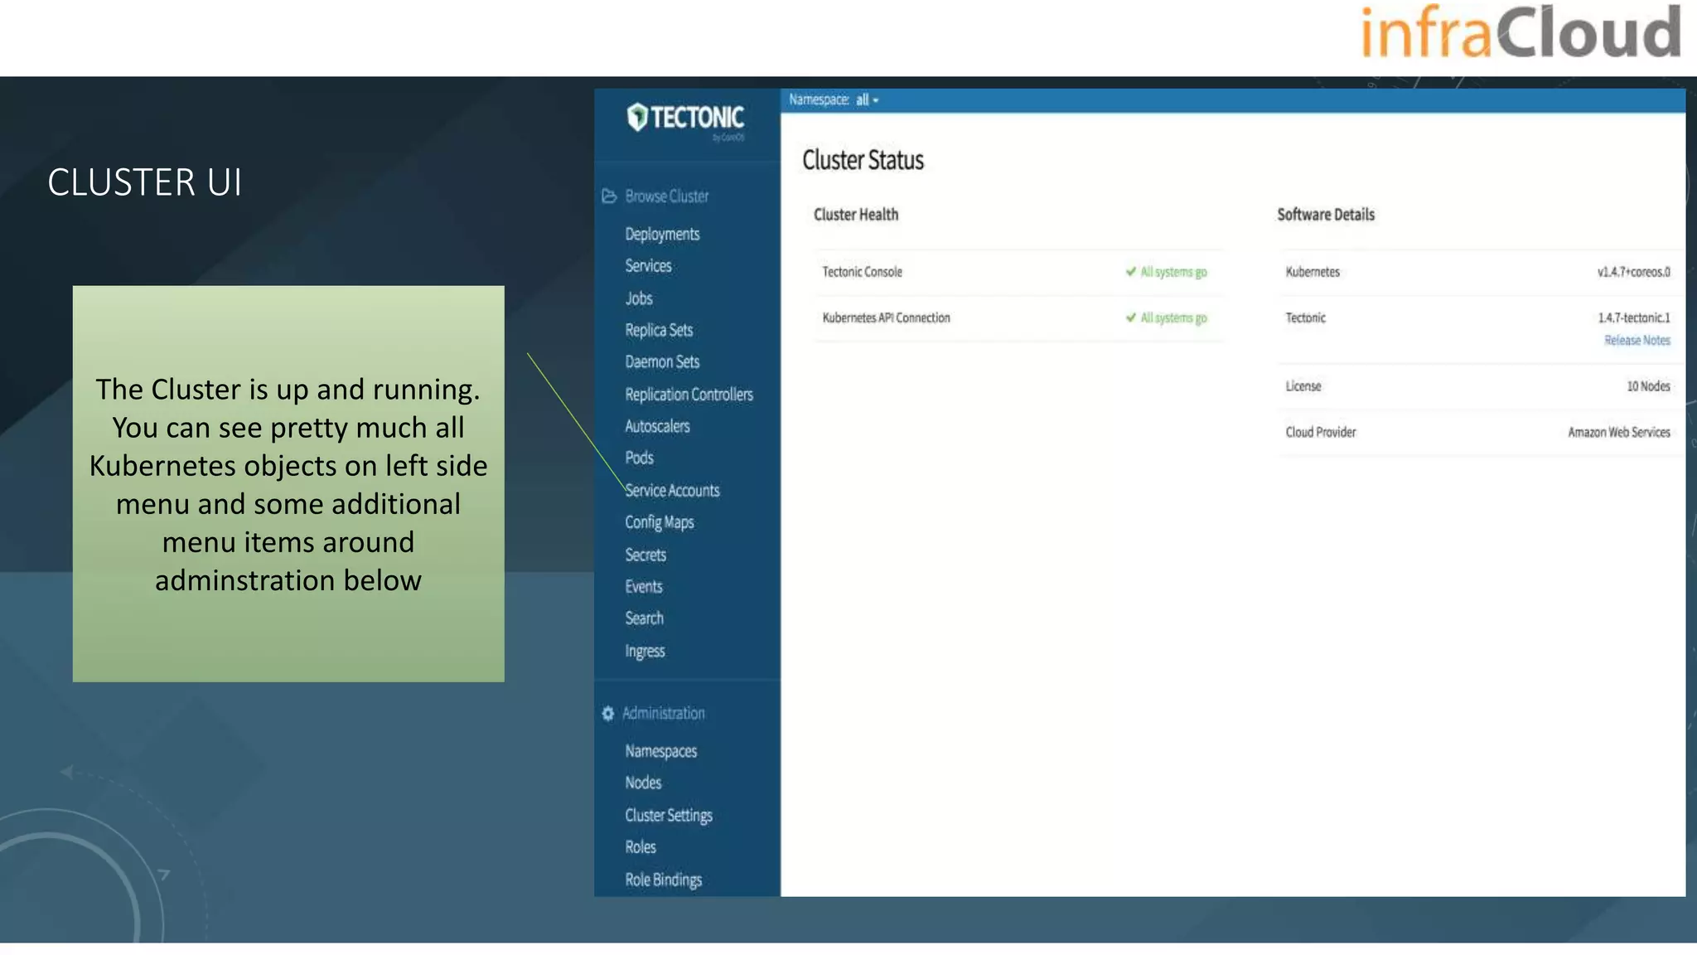Click the Cluster Status heading
Screen dimensions: 1697x955
point(863,160)
